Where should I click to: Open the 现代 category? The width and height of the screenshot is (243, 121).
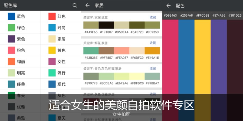click(61, 84)
